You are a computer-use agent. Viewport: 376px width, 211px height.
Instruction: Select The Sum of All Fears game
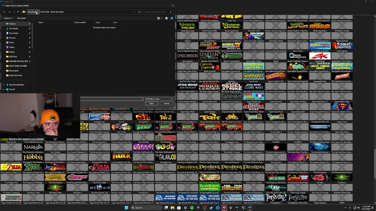tap(232, 188)
